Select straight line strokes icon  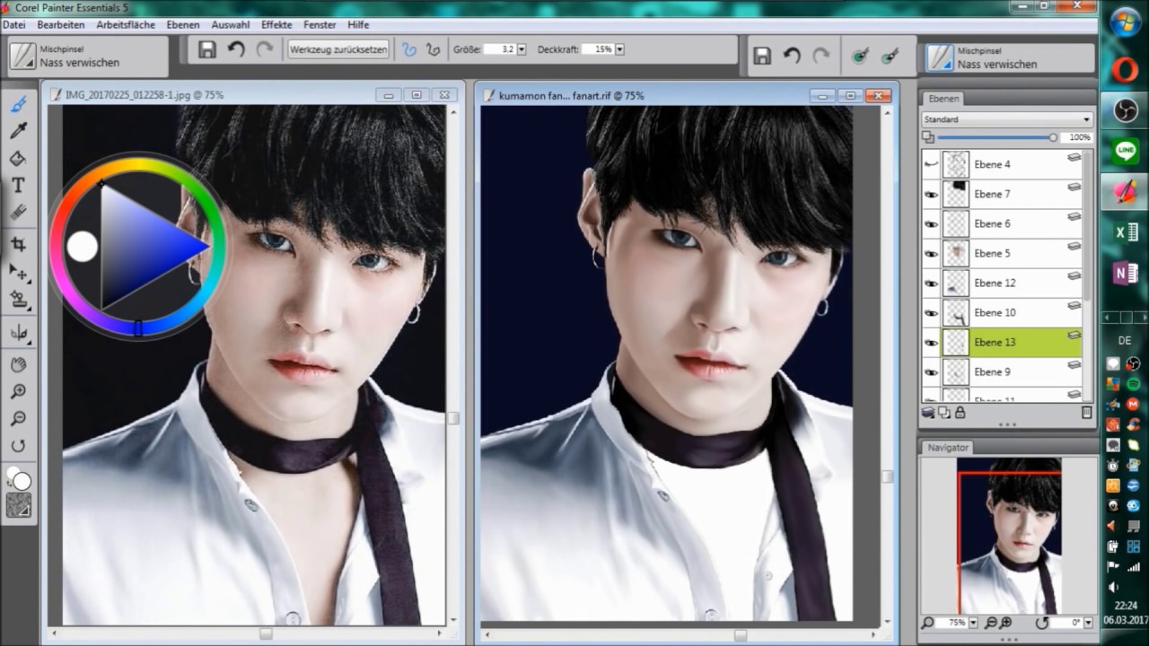(x=433, y=49)
